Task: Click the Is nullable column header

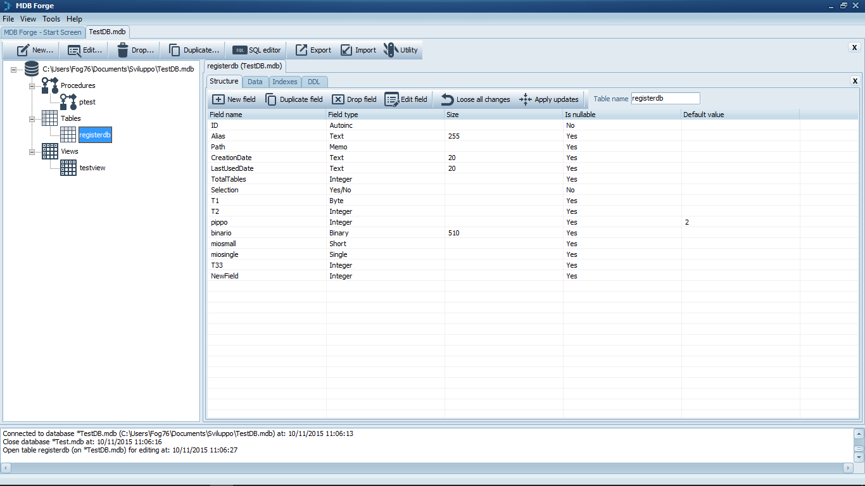Action: pos(622,115)
